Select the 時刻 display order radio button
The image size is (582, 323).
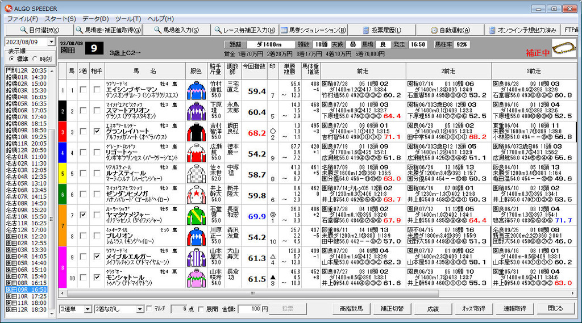(x=35, y=59)
